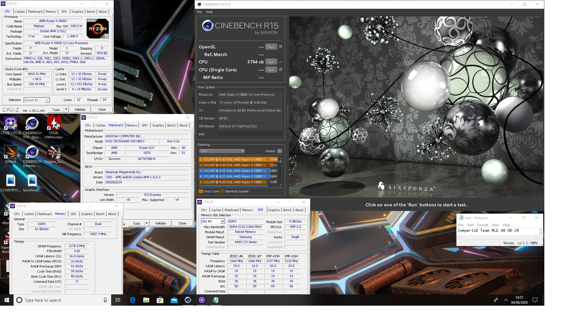The image size is (567, 317).
Task: Click Validate in top CPU-Z window
Action: (80, 110)
